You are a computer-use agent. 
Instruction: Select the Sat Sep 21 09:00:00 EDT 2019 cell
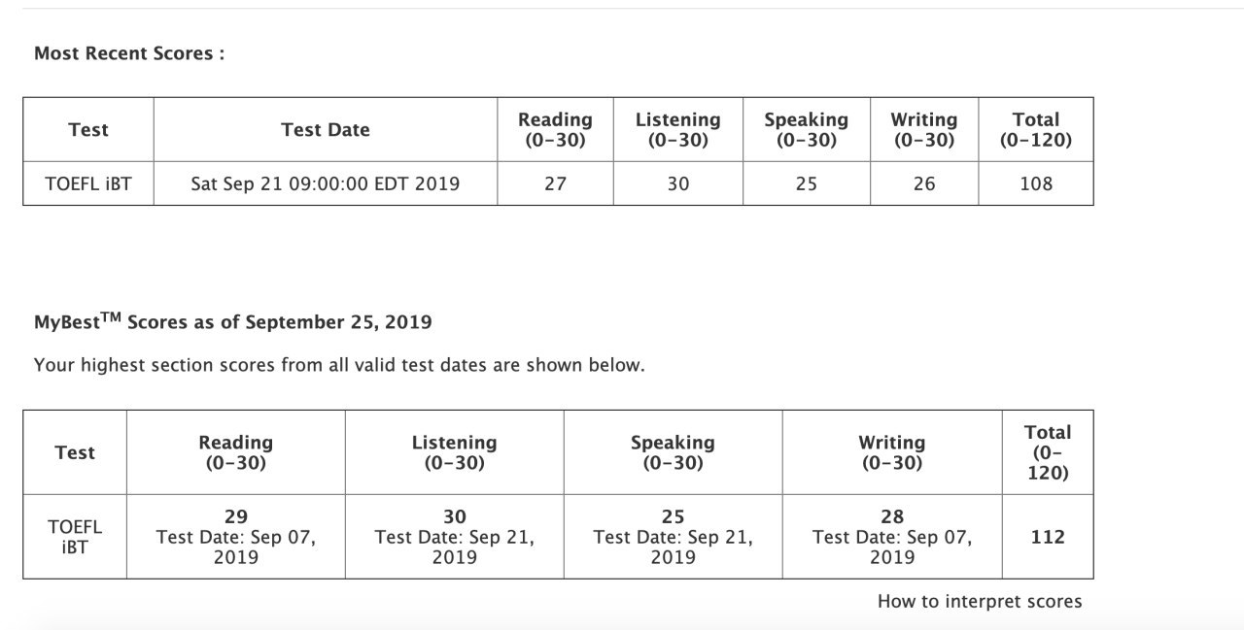click(x=326, y=183)
